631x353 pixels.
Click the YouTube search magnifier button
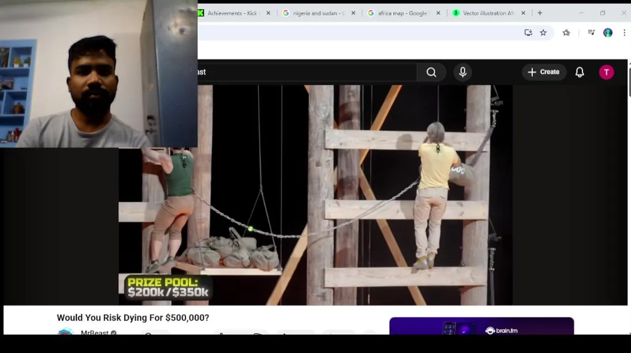(431, 72)
